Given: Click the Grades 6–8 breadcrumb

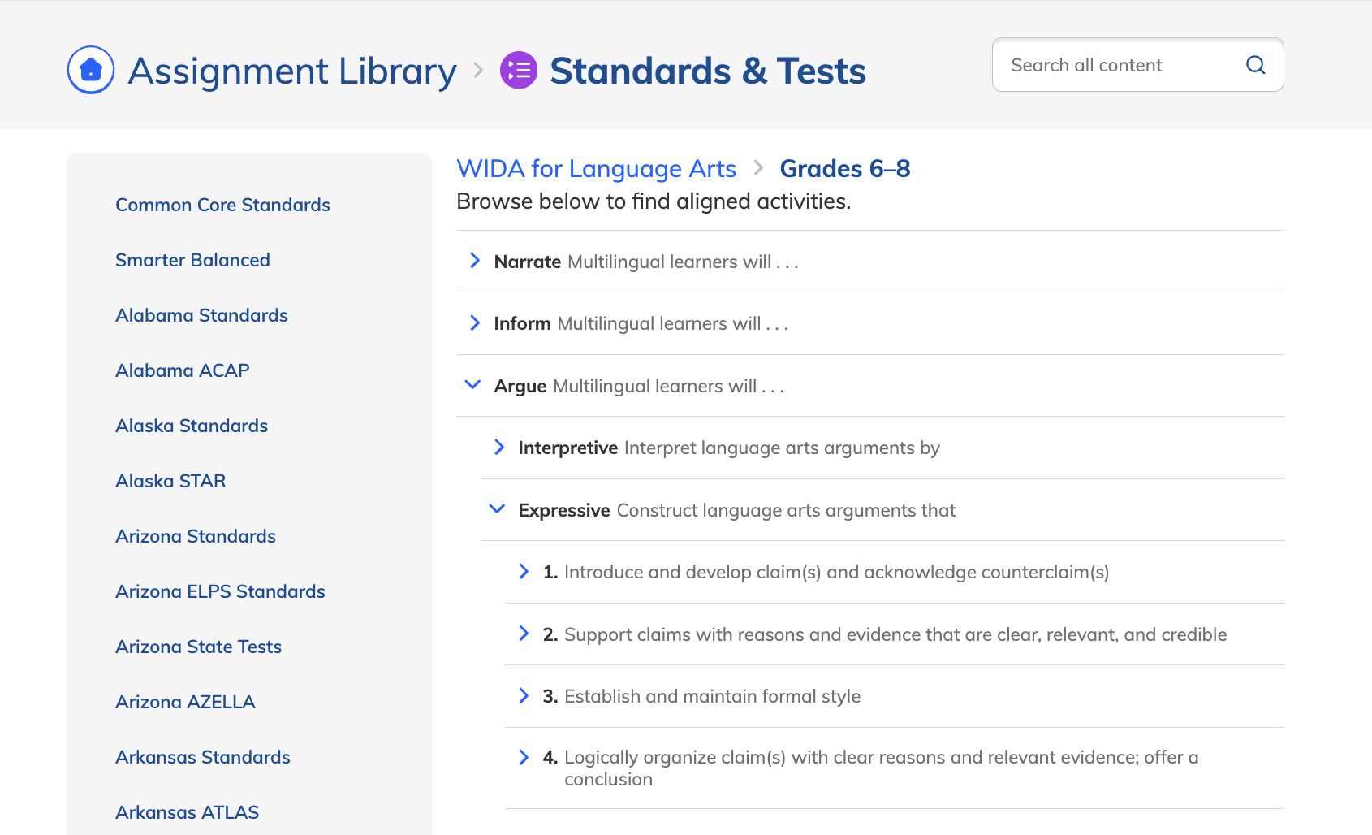Looking at the screenshot, I should [845, 169].
